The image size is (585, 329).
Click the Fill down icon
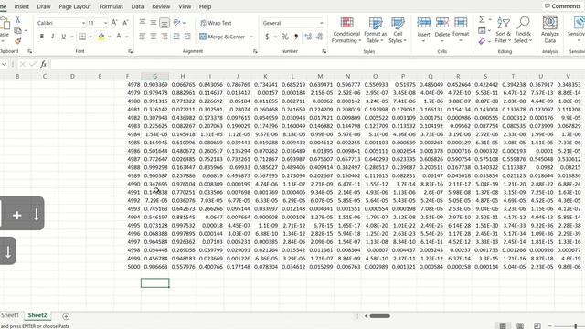pyautogui.click(x=482, y=30)
